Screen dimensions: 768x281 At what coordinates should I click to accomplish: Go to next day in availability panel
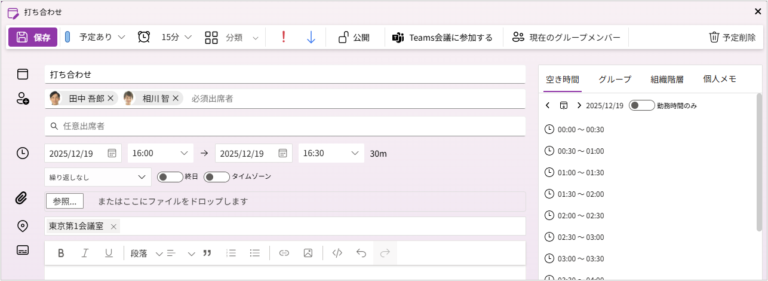tap(579, 105)
